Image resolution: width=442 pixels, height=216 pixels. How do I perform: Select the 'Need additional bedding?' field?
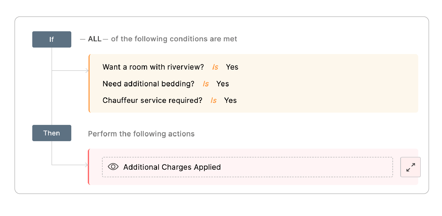148,84
